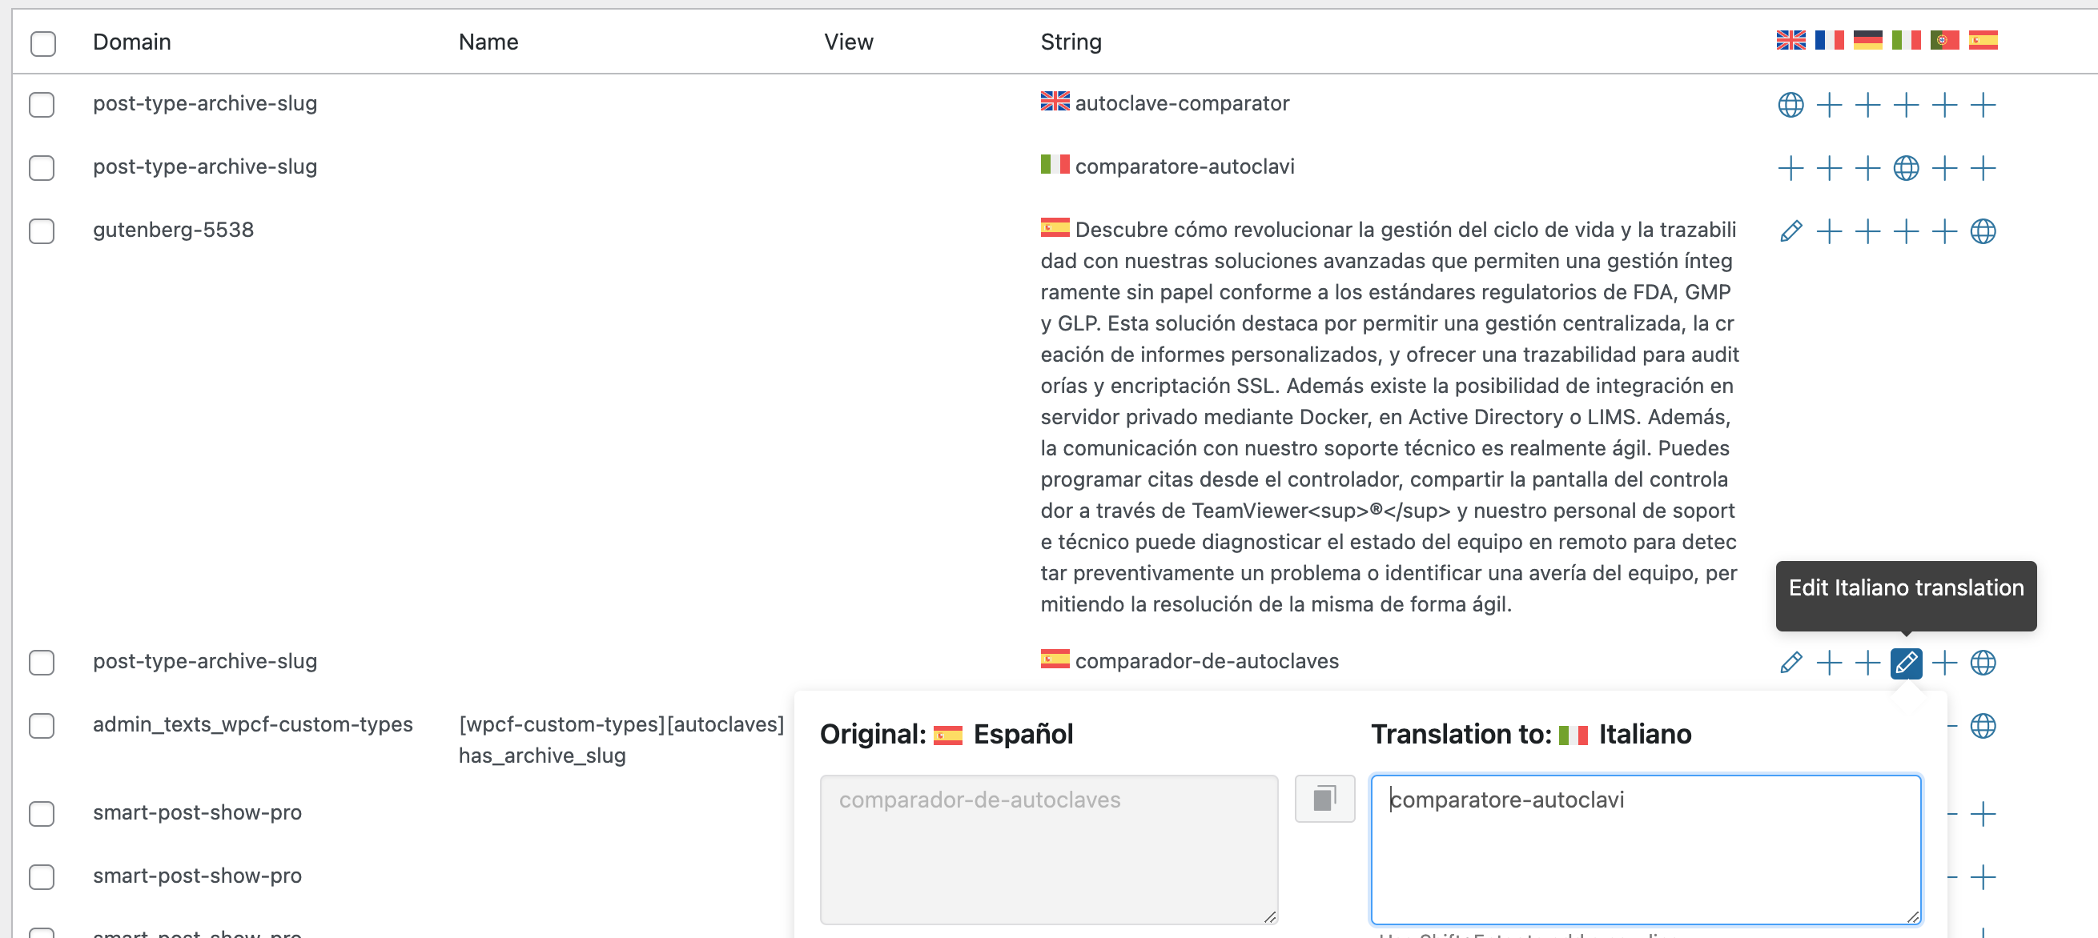Add Spanish translation for the first smart-post-show-pro row
The image size is (2098, 938).
coord(1983,813)
